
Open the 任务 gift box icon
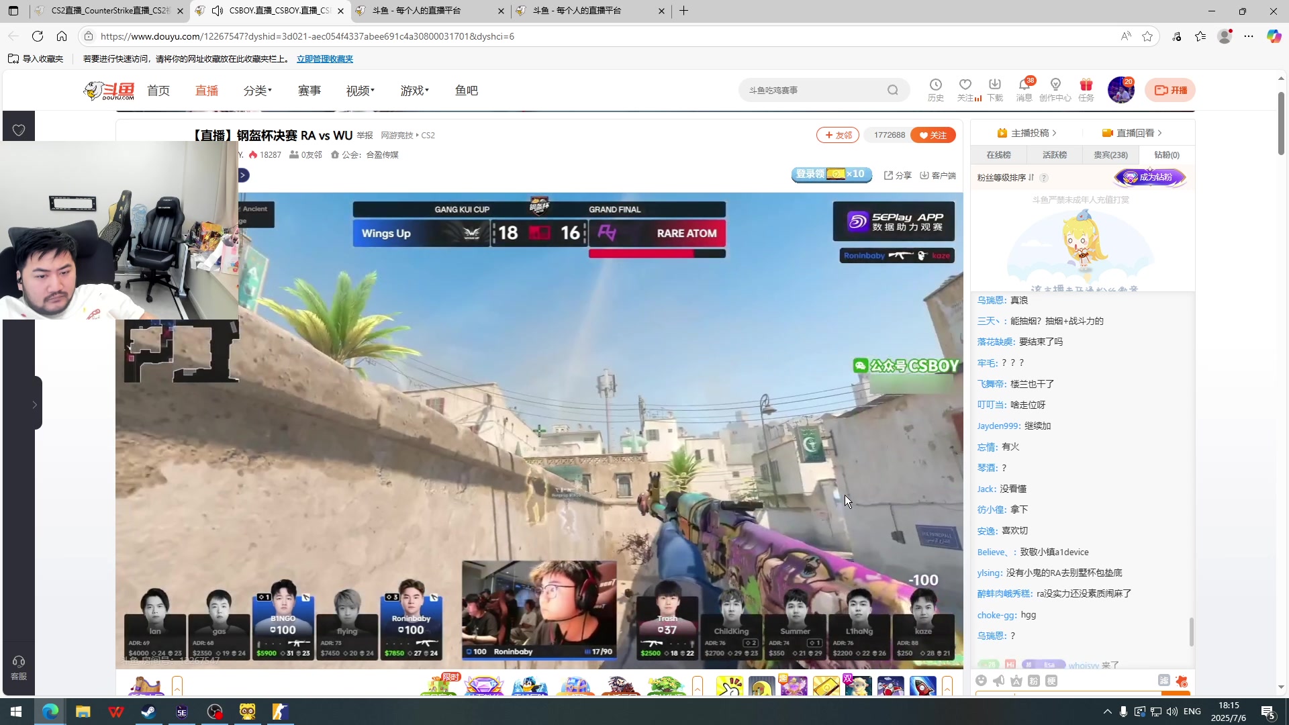[x=1086, y=85]
